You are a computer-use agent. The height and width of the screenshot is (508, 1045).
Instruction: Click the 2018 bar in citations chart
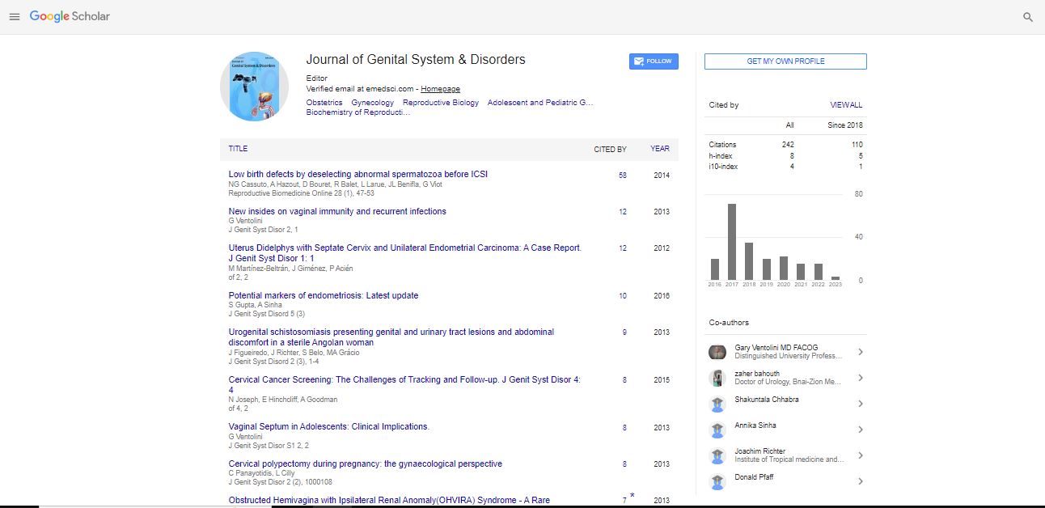coord(749,261)
